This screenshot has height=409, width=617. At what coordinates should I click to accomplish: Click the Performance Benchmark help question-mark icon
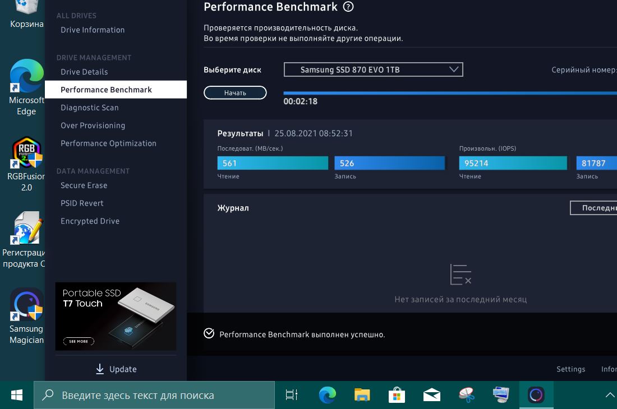[348, 7]
